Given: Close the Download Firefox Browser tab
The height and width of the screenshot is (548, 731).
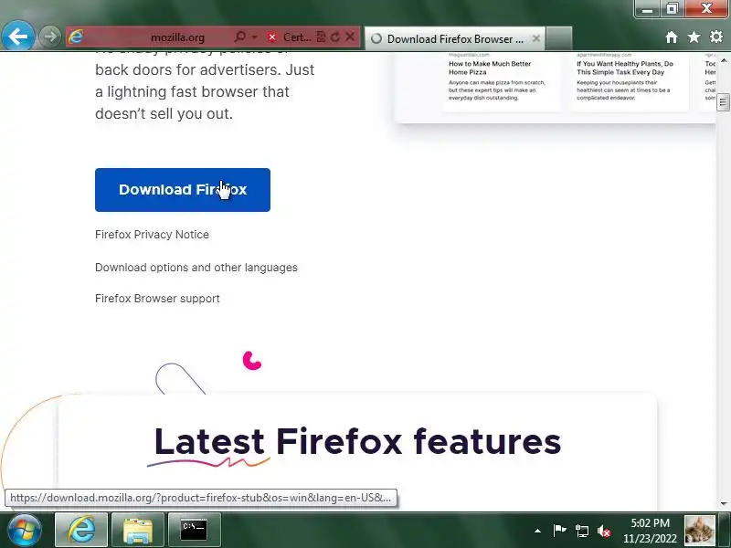Looking at the screenshot, I should click(536, 38).
